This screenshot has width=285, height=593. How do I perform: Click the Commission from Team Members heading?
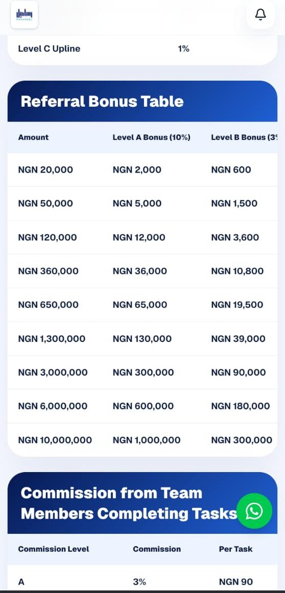pos(129,503)
